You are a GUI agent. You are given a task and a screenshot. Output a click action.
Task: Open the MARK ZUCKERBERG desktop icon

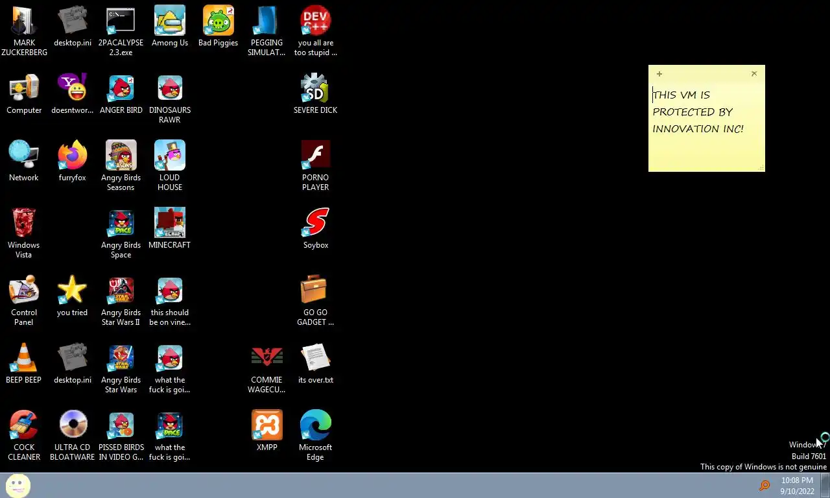pyautogui.click(x=24, y=30)
